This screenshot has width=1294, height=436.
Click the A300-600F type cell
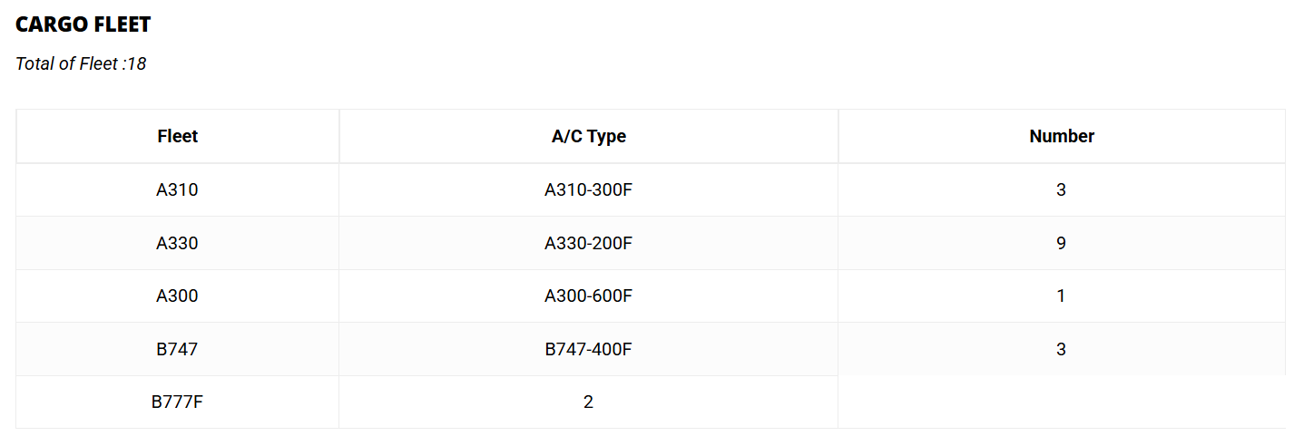[x=588, y=296]
